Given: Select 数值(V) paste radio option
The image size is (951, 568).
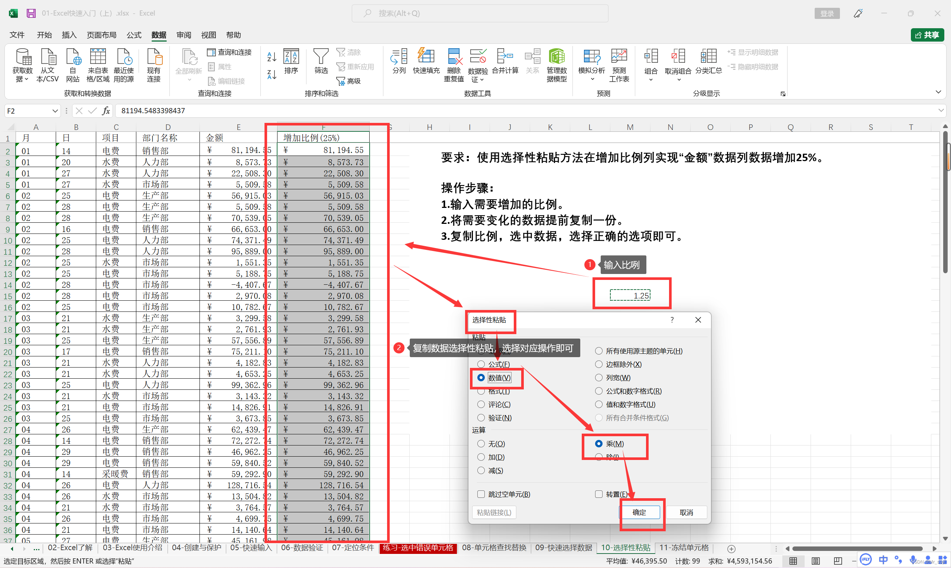Looking at the screenshot, I should (x=481, y=378).
